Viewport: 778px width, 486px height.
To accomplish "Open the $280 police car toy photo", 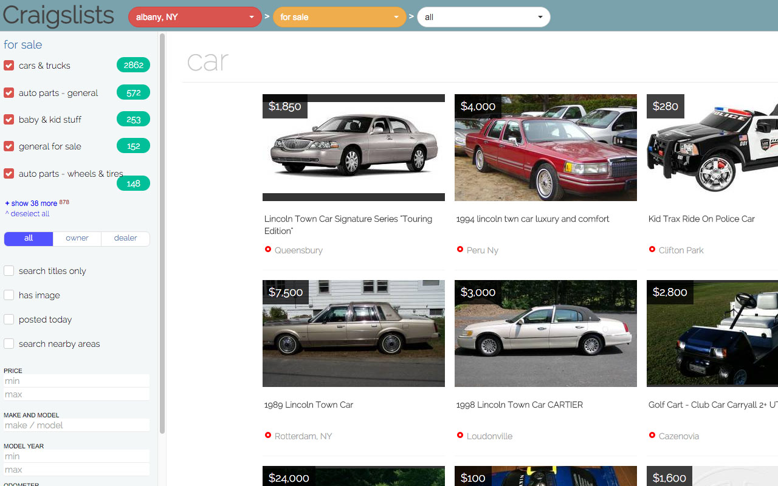I will click(712, 148).
